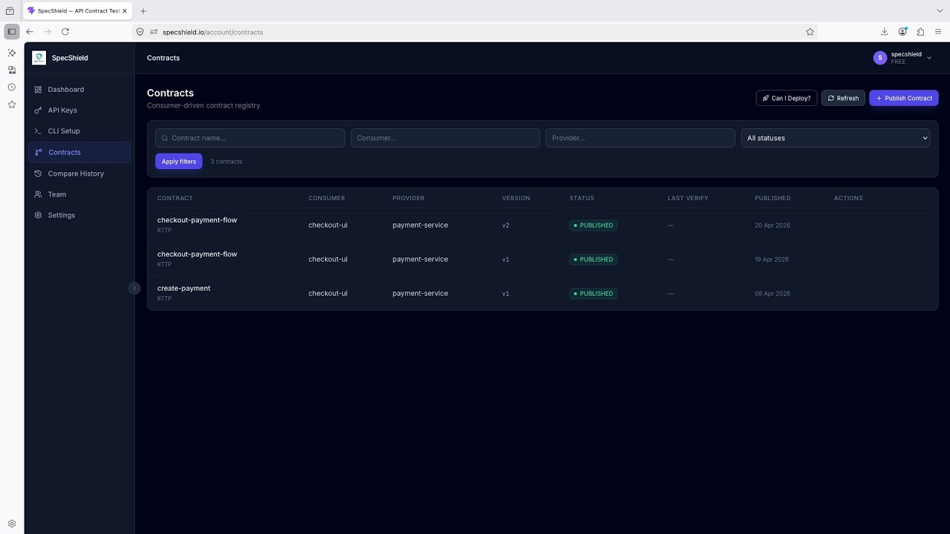Click the Provider filter input field
This screenshot has height=534, width=950.
pos(640,138)
